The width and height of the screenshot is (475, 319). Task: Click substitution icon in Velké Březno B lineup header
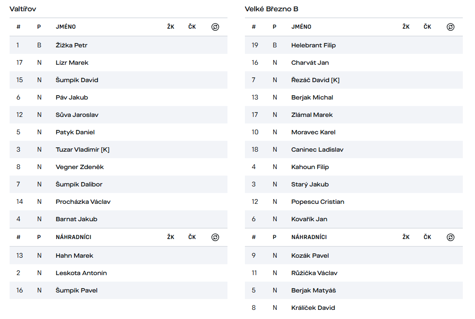coord(451,27)
